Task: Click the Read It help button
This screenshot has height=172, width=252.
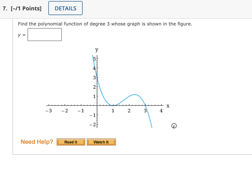Action: [71, 142]
